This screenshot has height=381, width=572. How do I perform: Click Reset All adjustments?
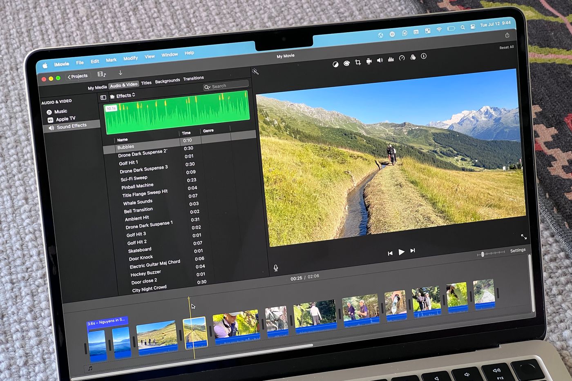pyautogui.click(x=507, y=47)
